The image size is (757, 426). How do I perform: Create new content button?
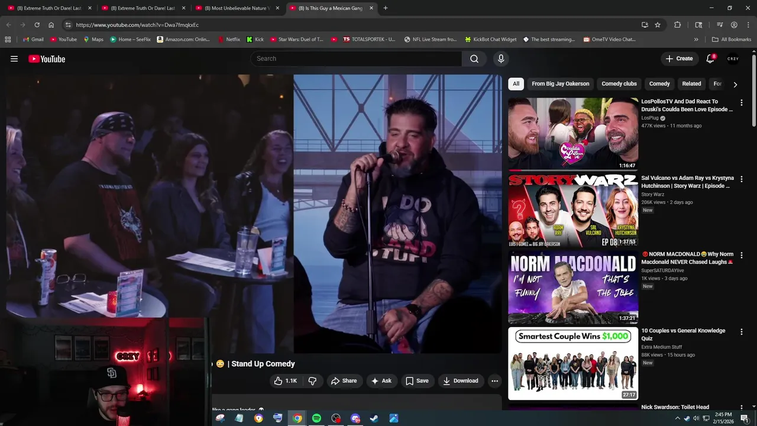coord(679,59)
